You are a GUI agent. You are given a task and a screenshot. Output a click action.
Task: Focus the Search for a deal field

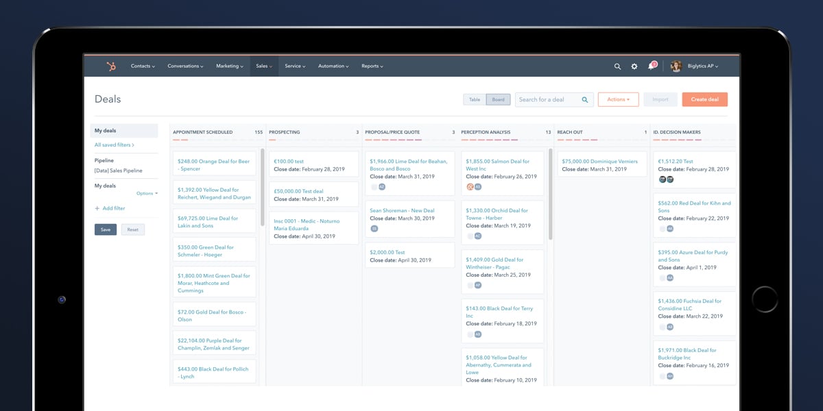tap(554, 100)
